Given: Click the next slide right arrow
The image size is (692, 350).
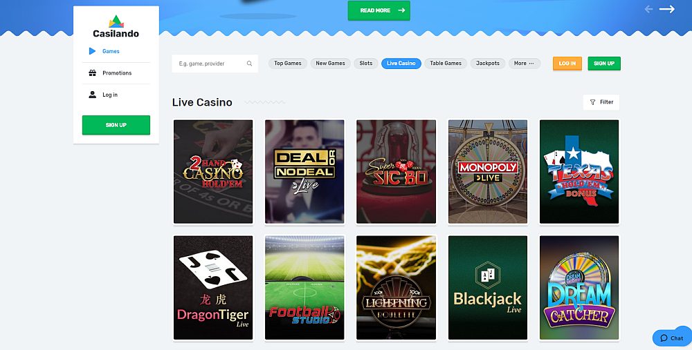Looking at the screenshot, I should pos(666,9).
